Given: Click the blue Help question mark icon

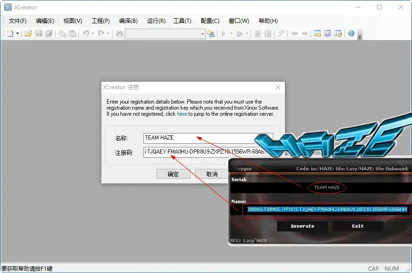Looking at the screenshot, I should coord(351,34).
